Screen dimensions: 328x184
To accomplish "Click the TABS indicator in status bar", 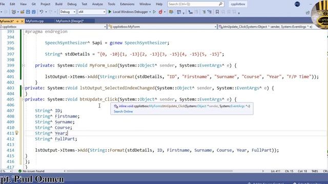I will [x=315, y=171].
